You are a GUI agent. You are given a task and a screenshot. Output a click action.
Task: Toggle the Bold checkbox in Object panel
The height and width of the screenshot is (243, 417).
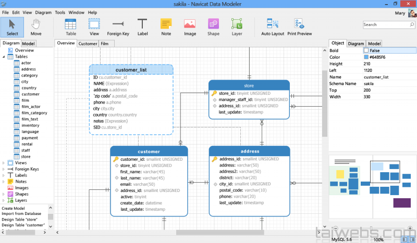click(366, 50)
